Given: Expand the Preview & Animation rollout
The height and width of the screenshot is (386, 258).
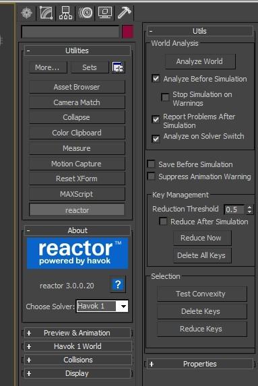Looking at the screenshot, I should point(77,333).
